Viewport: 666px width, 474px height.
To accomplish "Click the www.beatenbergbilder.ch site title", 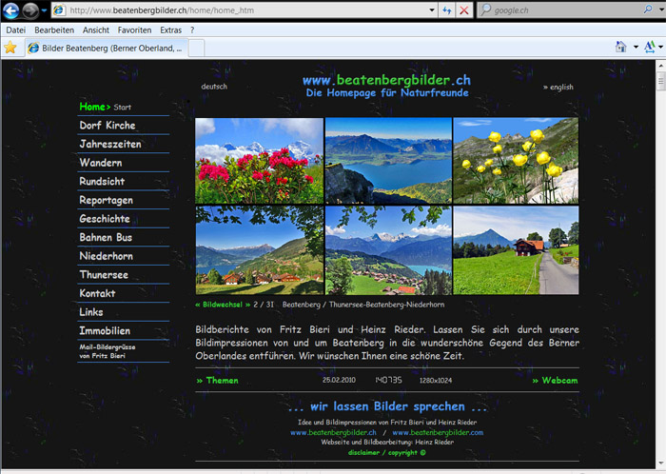I will (386, 80).
